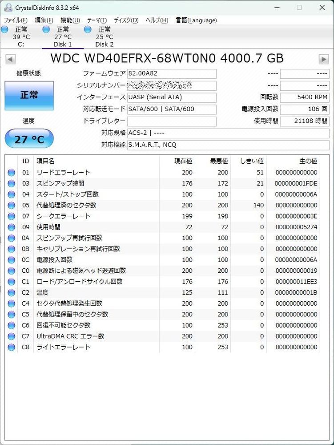The width and height of the screenshot is (334, 445).
Task: Click status icon for ID 0C 電源投入回数
Action: pos(12,260)
